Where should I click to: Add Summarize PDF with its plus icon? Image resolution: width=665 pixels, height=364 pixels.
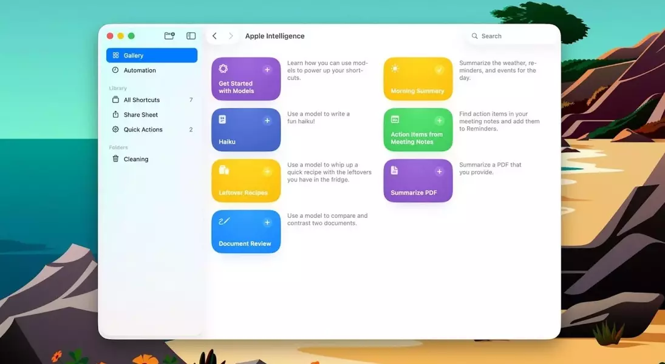point(439,172)
